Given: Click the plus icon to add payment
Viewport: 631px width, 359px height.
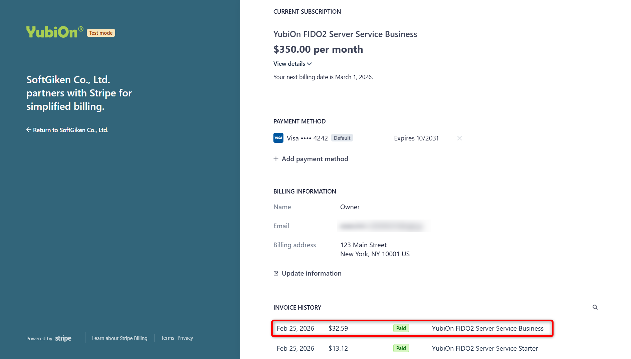Looking at the screenshot, I should [x=276, y=159].
